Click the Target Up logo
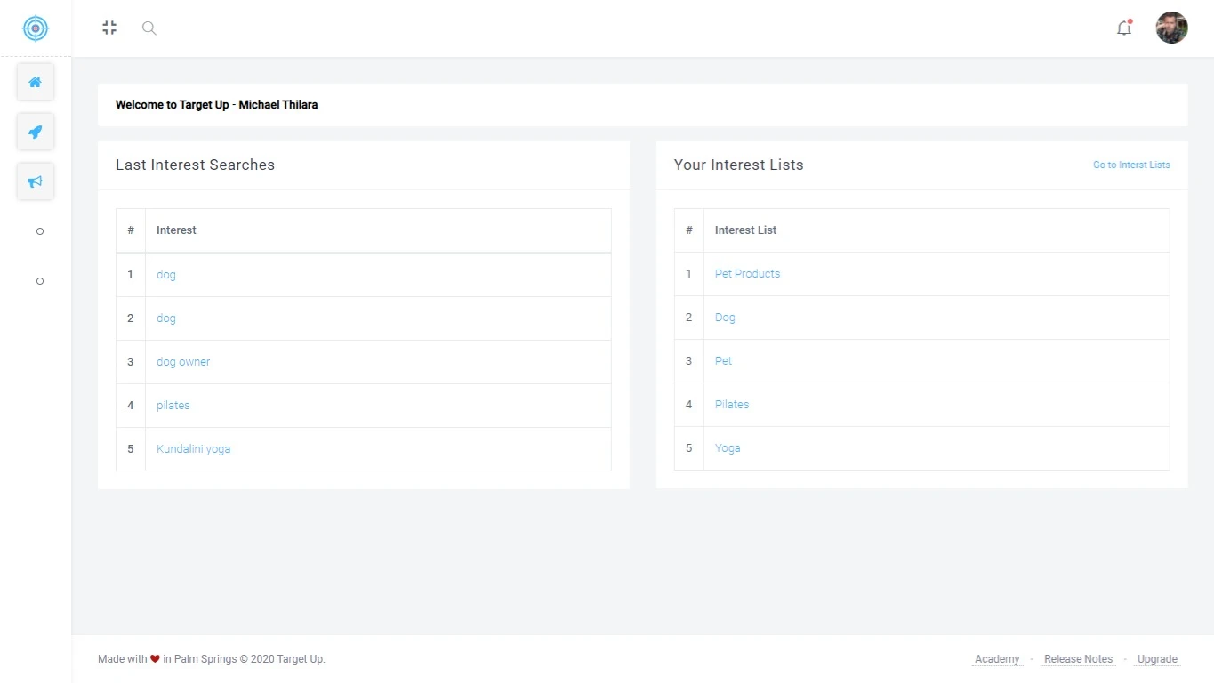1214x693 pixels. pos(35,28)
